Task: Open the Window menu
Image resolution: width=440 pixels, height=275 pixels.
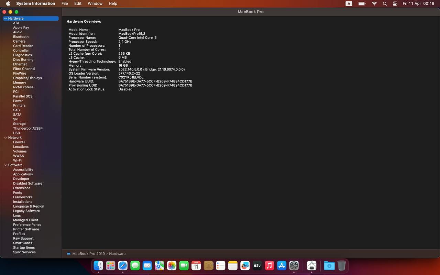Action: pos(95,3)
